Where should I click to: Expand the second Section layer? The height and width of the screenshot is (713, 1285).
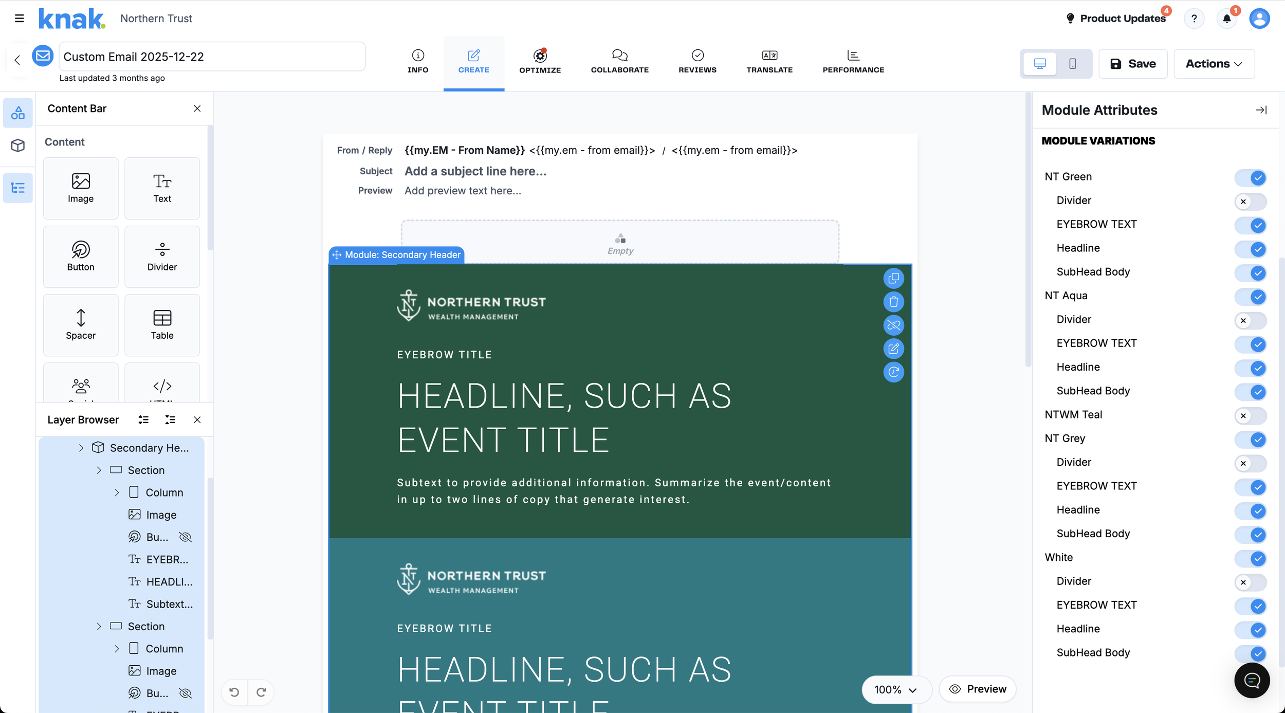[99, 627]
